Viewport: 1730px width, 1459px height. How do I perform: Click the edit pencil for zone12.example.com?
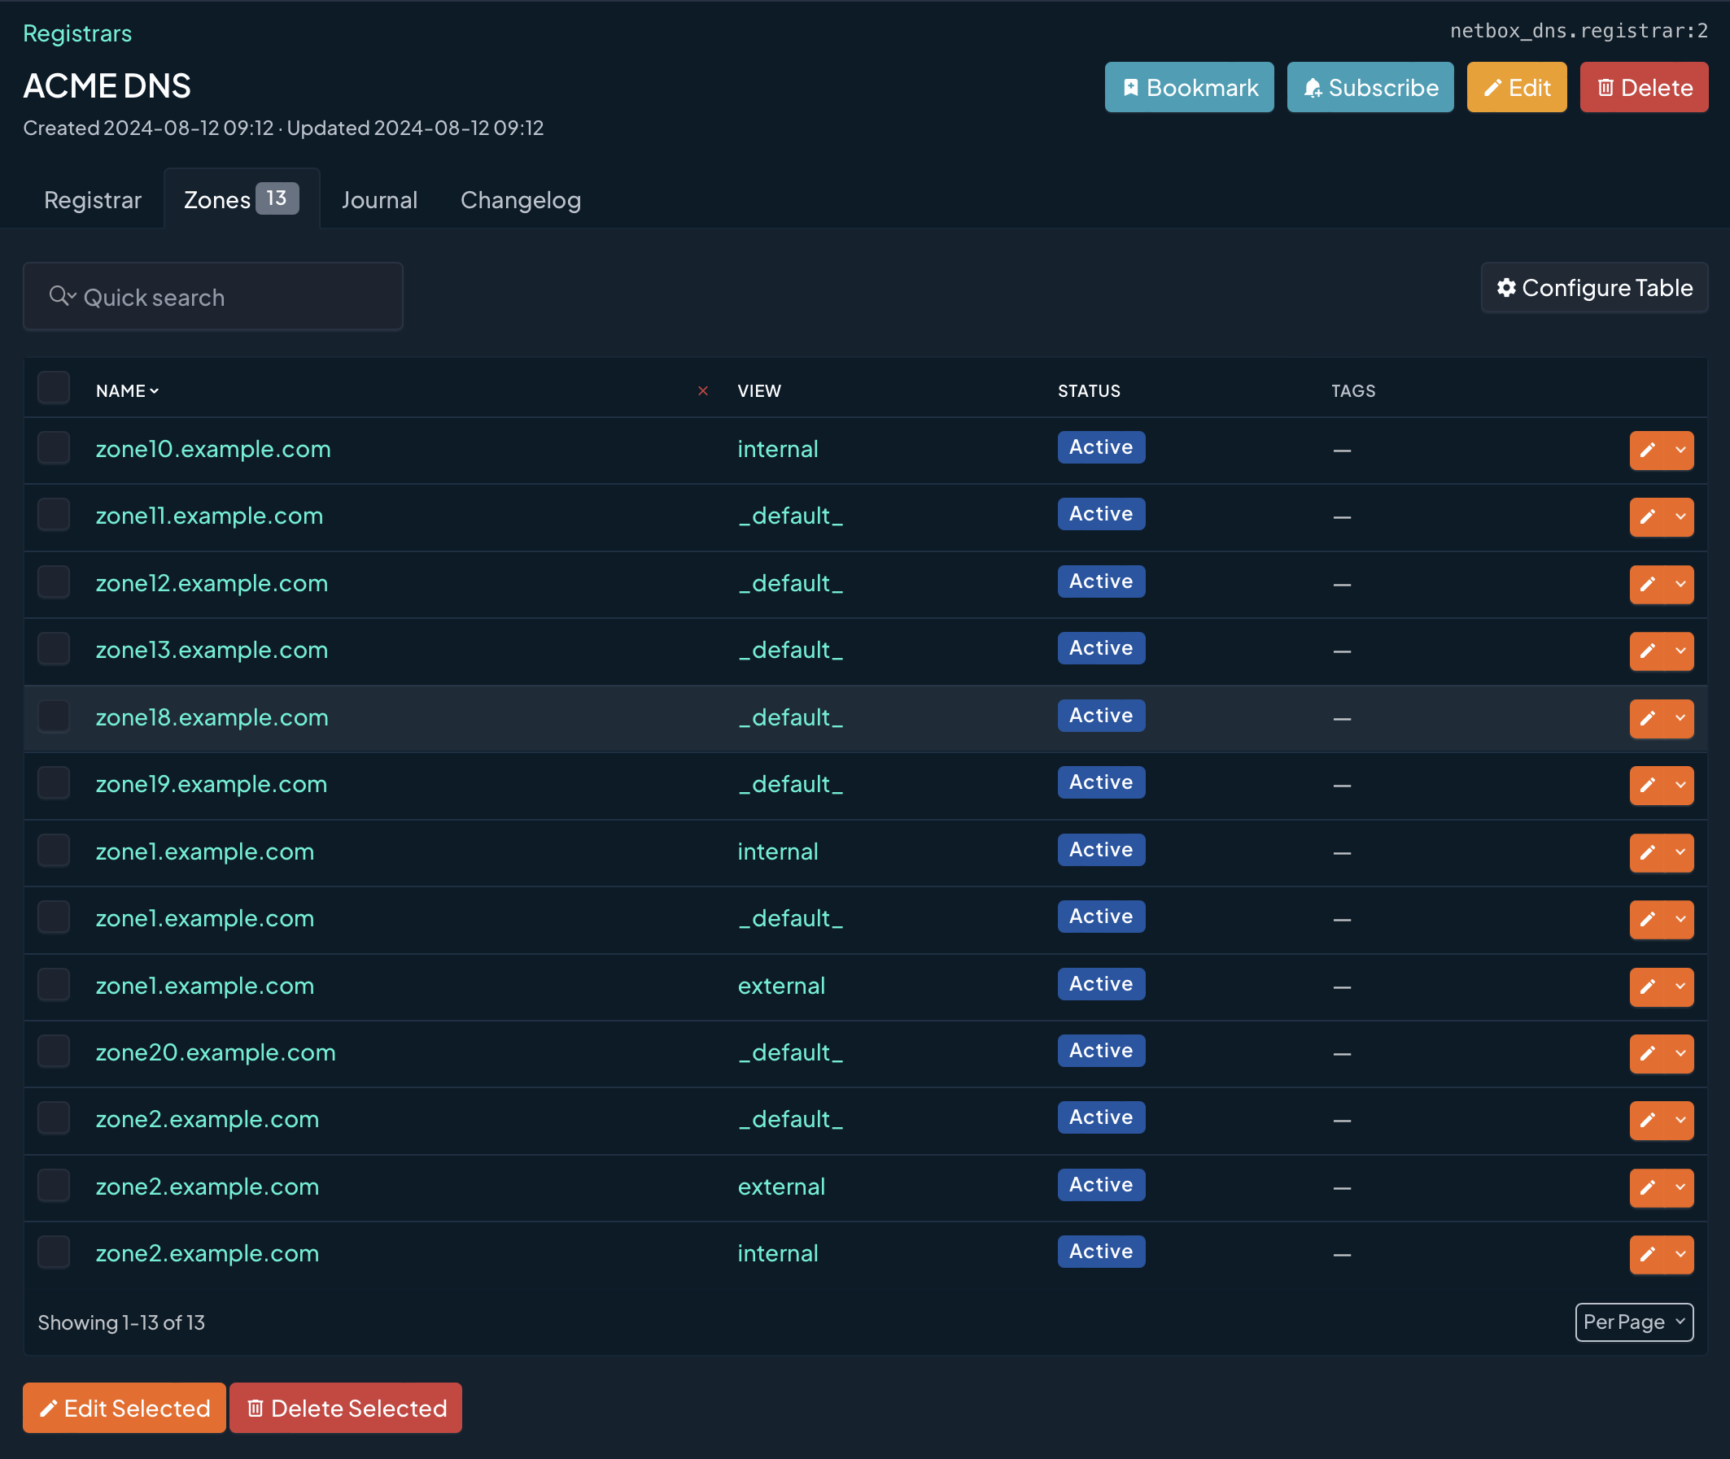click(1648, 584)
